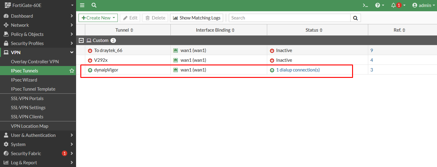
Task: Open the Create New dropdown
Action: coord(98,18)
